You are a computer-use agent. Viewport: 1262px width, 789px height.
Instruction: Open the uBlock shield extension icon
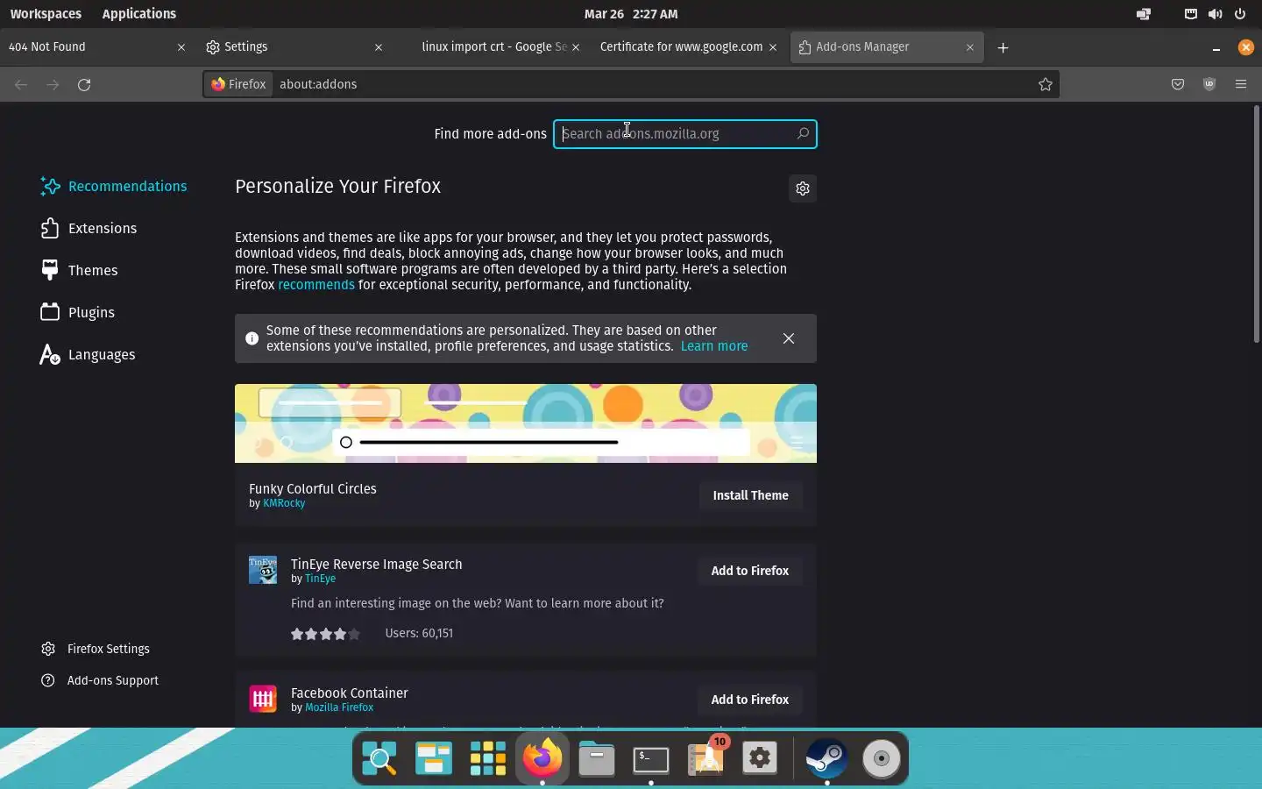tap(1209, 84)
